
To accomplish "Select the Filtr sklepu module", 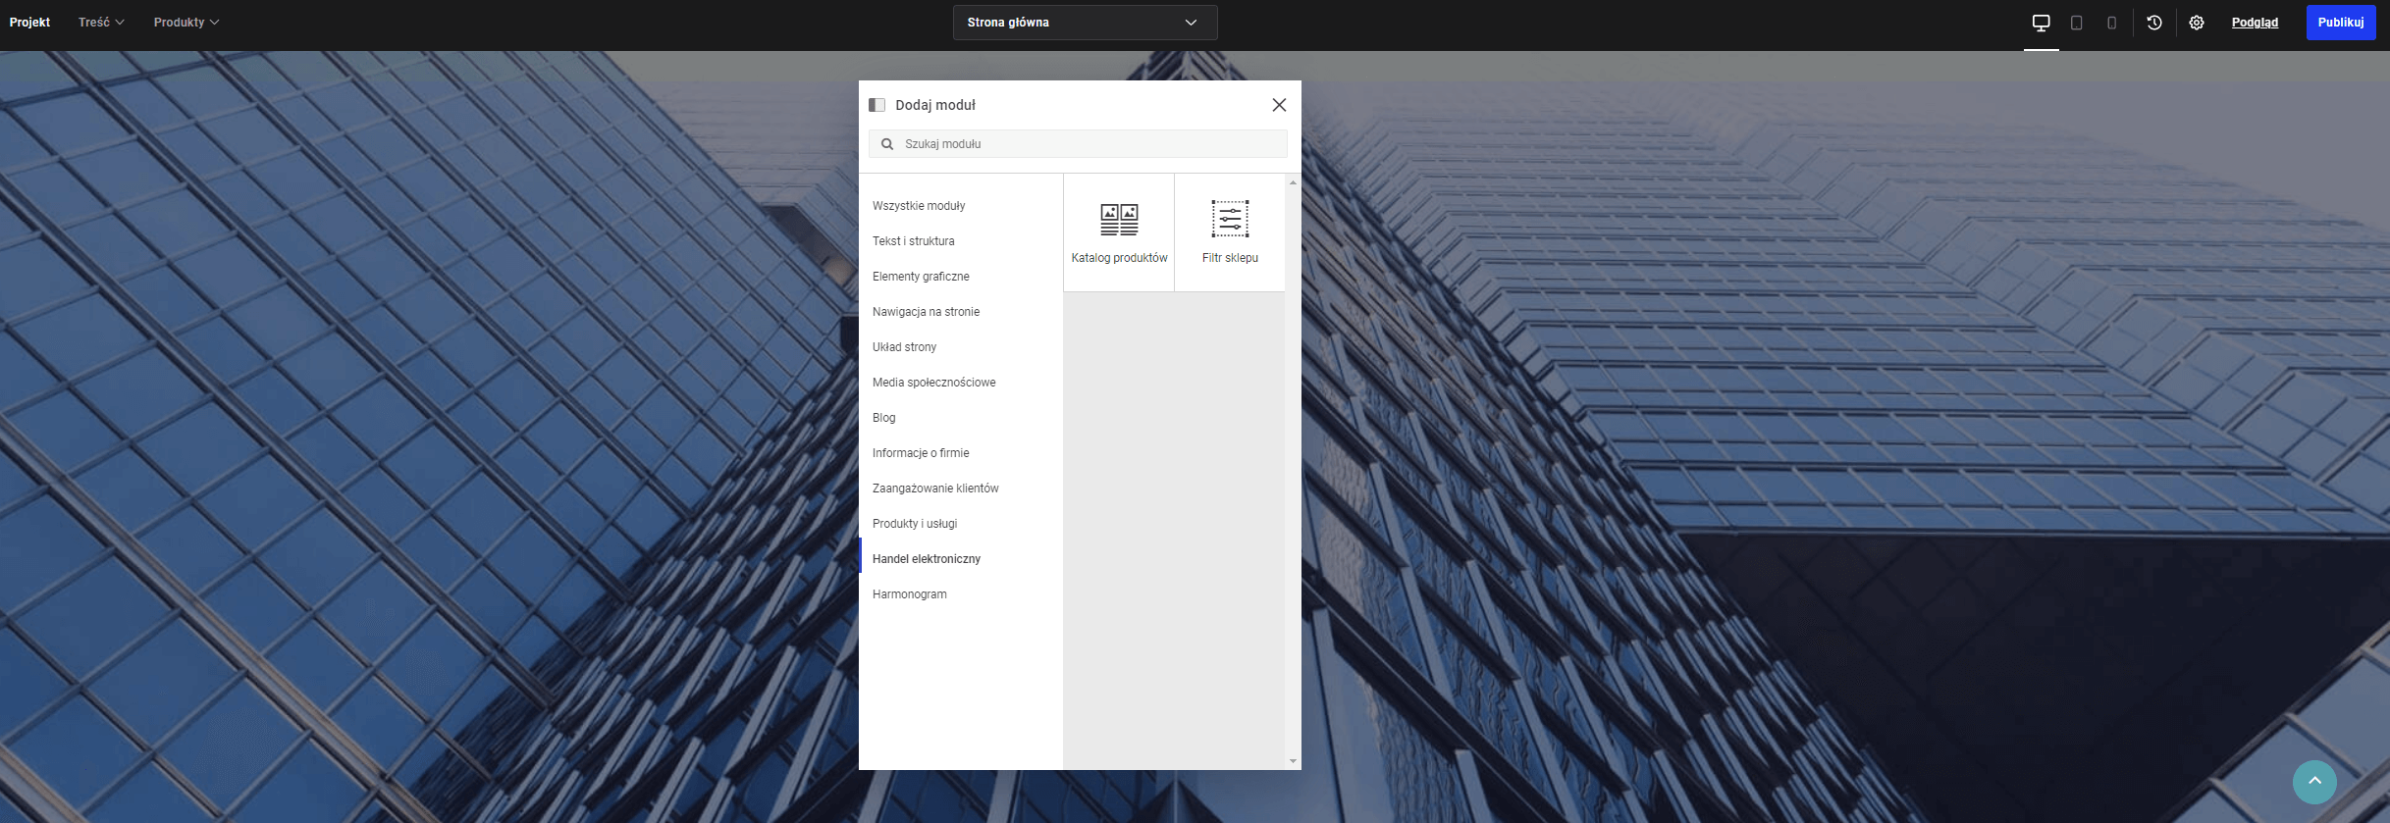I will [1230, 232].
